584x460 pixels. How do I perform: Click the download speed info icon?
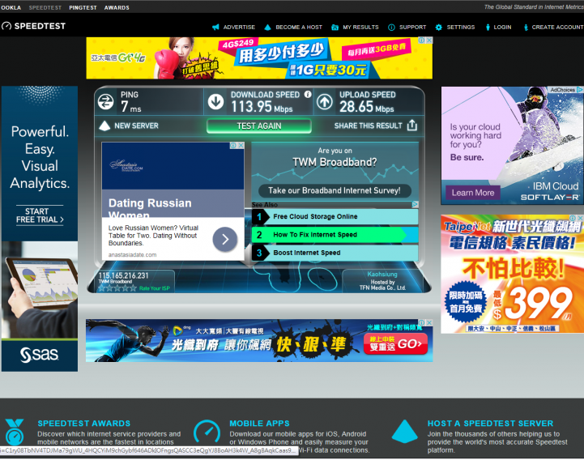coord(308,94)
